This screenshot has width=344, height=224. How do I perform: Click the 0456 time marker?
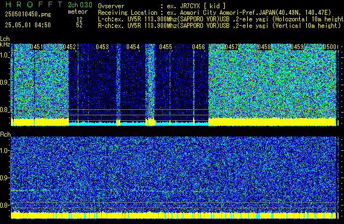pos(199,47)
